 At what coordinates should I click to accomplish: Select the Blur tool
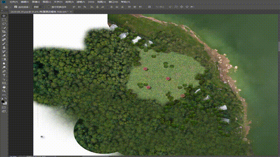(x=4, y=63)
